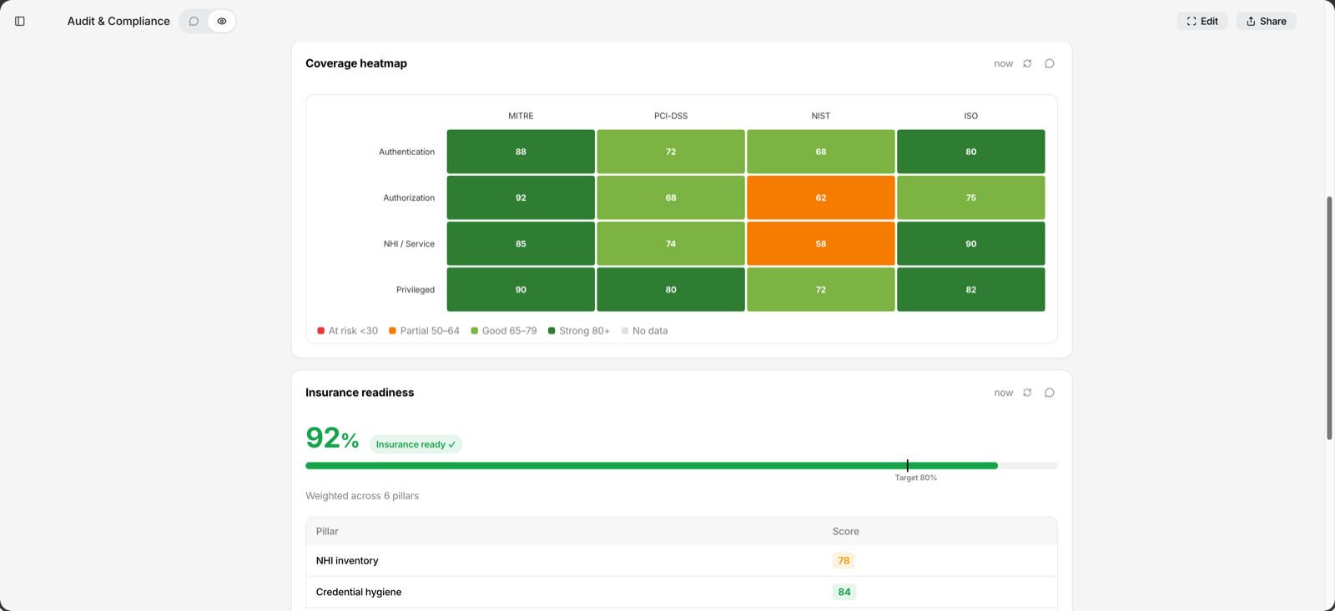Click the Share button
This screenshot has width=1335, height=611.
coord(1266,21)
